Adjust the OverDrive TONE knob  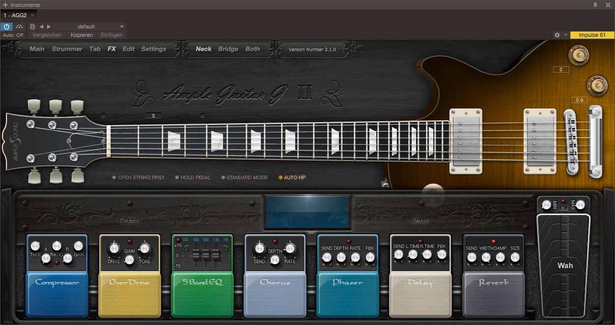click(144, 248)
